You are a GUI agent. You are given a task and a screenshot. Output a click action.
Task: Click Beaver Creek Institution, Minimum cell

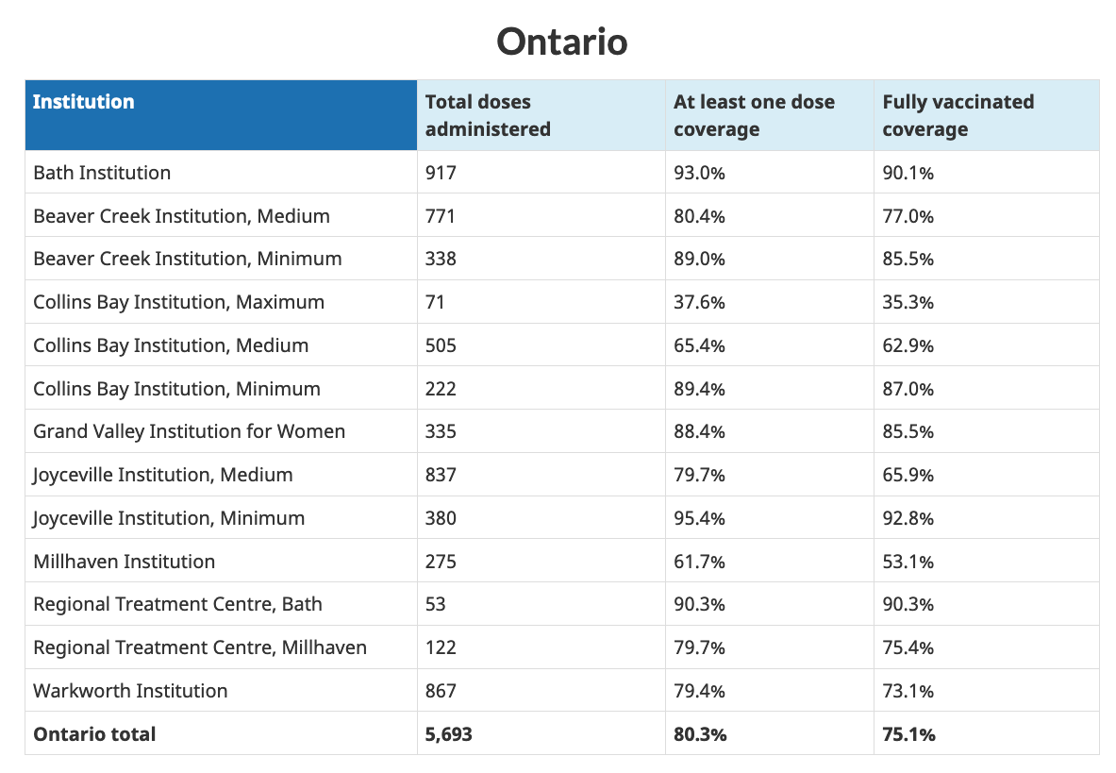tap(187, 259)
